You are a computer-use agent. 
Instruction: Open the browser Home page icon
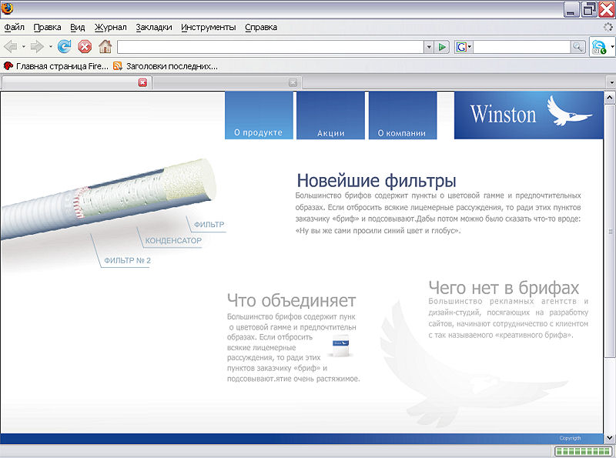point(105,46)
